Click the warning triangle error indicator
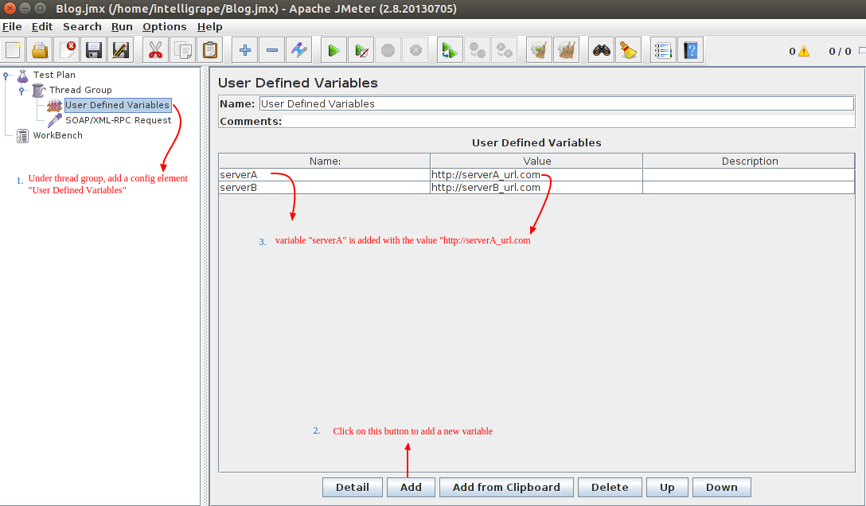Screen dimensions: 866x506 (x=804, y=52)
